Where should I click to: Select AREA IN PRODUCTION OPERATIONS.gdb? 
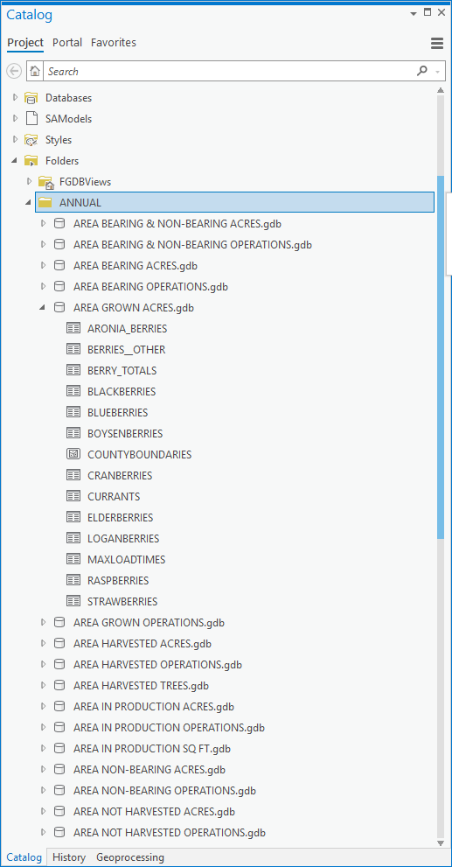tap(169, 728)
